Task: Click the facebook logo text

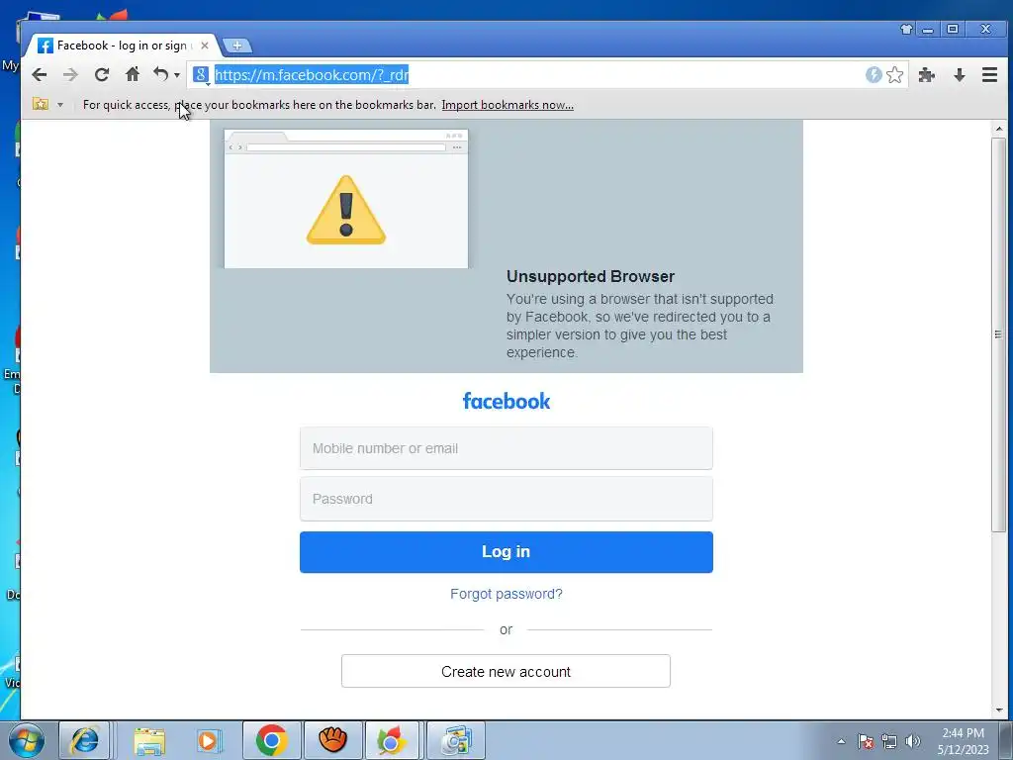Action: coord(506,402)
